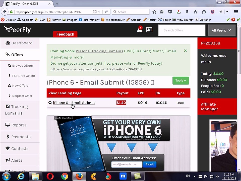Open Windows Explorer folder in taskbar
The width and height of the screenshot is (241, 181).
coord(35,176)
